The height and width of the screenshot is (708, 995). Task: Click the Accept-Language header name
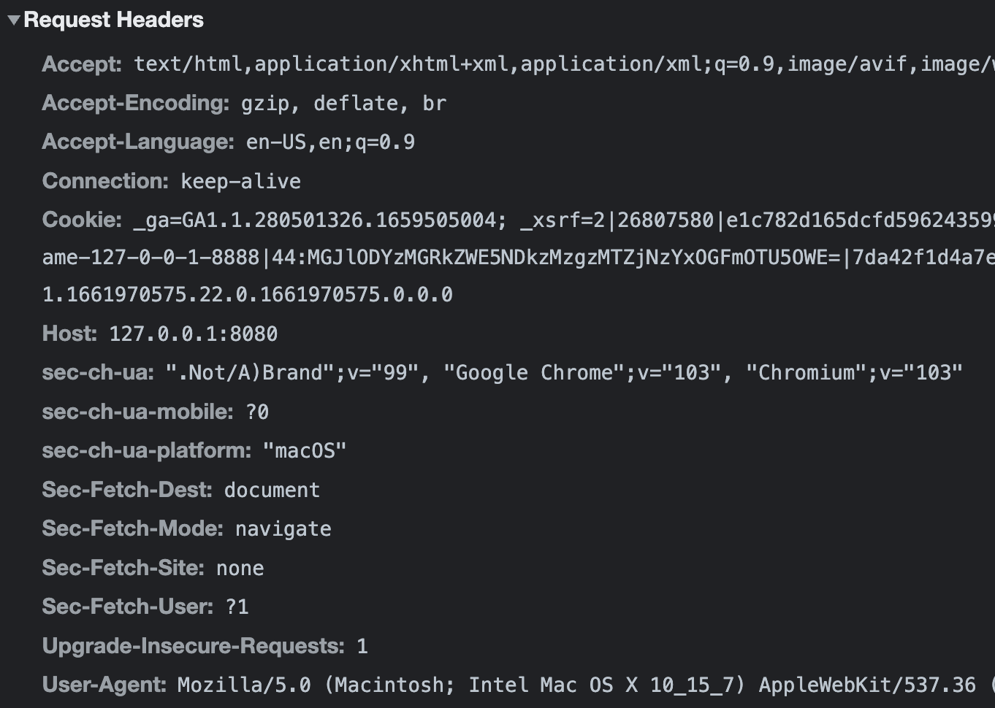[x=138, y=142]
